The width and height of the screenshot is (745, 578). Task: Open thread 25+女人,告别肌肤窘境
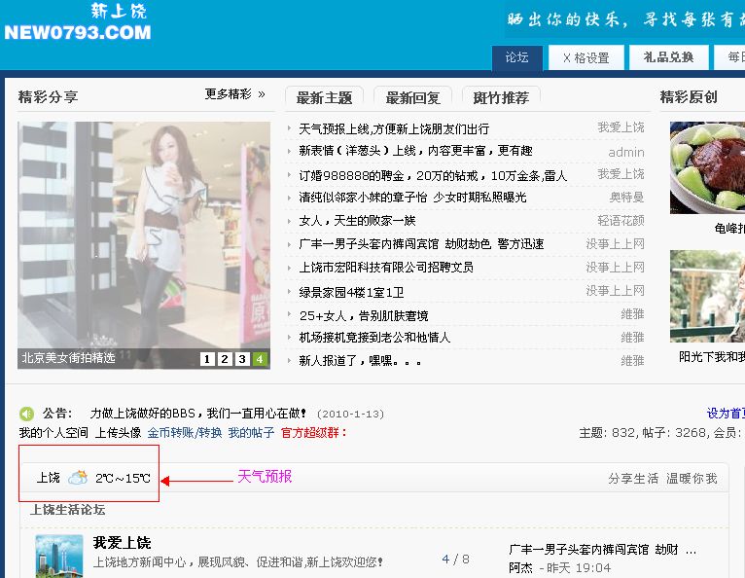pyautogui.click(x=364, y=315)
